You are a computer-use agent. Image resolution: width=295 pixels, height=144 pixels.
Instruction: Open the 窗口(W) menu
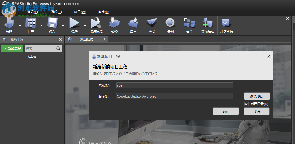[x=80, y=12]
